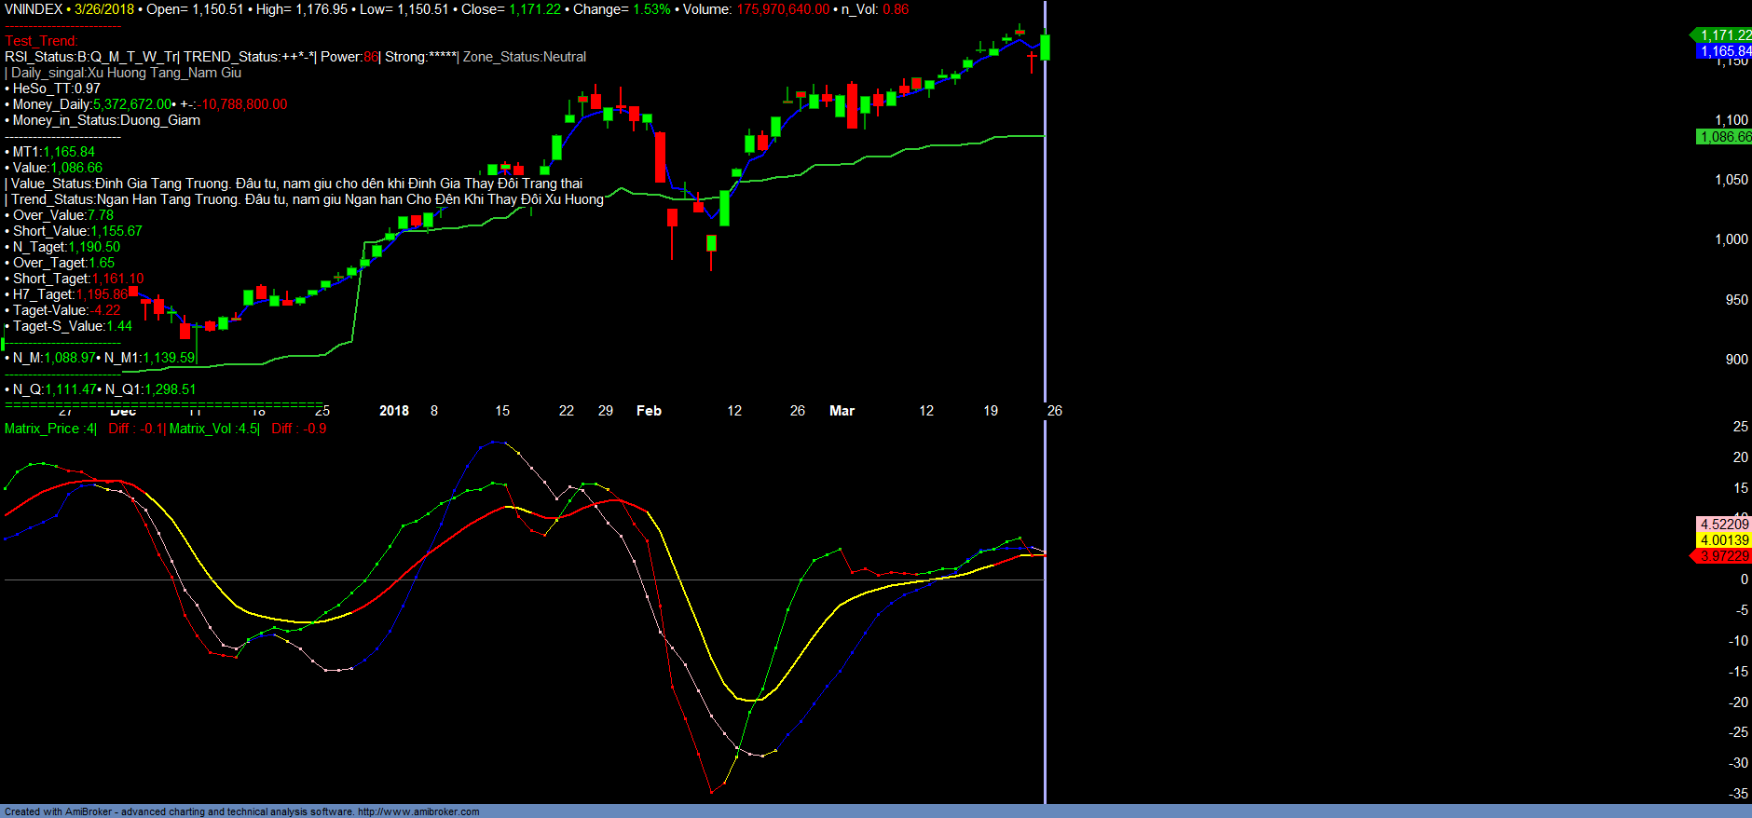Click the Matrix_Price indicator title
Screen dimensions: 1752x818
[43, 429]
